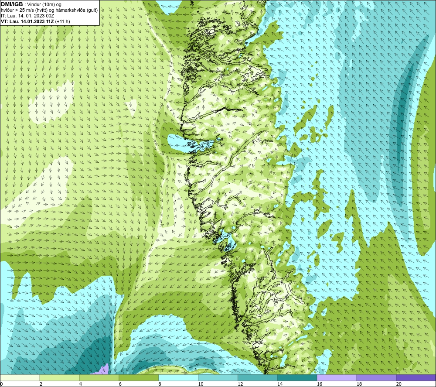The height and width of the screenshot is (387, 436).
Task: Click the legend scale number 10
Action: tap(201, 384)
